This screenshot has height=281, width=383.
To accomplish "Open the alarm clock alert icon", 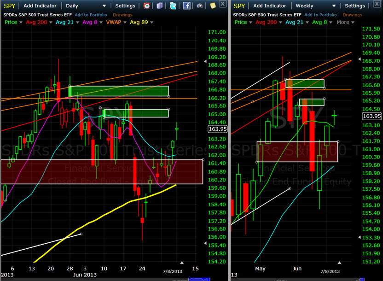I will [146, 6].
